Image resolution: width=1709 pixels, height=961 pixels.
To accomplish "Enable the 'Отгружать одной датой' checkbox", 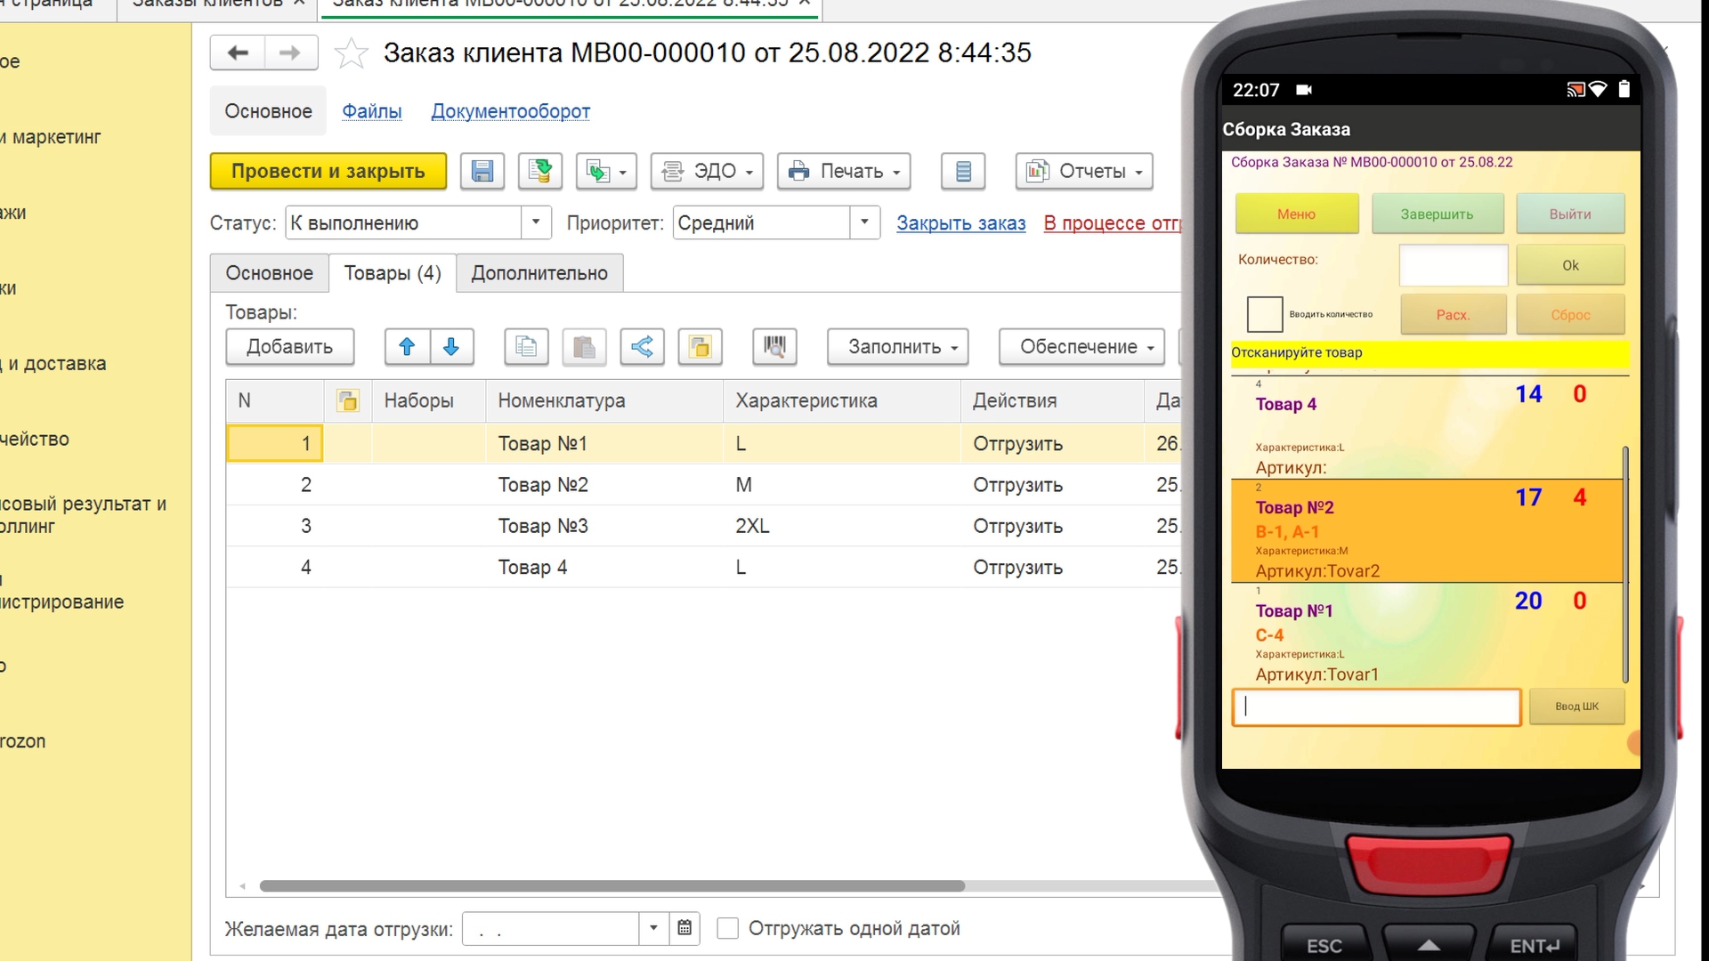I will (x=727, y=928).
